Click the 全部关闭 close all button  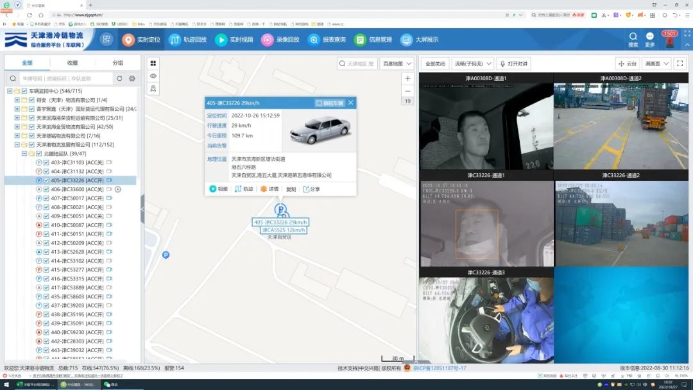[x=435, y=64]
